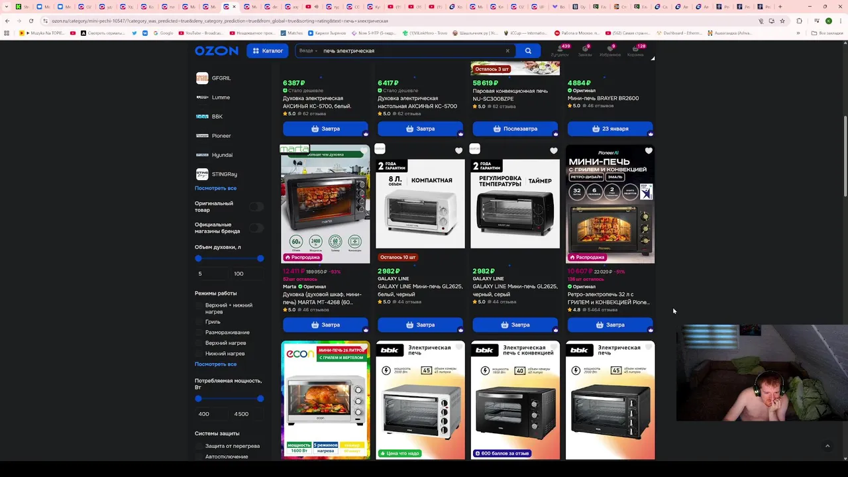Image resolution: width=848 pixels, height=477 pixels.
Task: Check Защита от перегрева checkbox
Action: [199, 447]
